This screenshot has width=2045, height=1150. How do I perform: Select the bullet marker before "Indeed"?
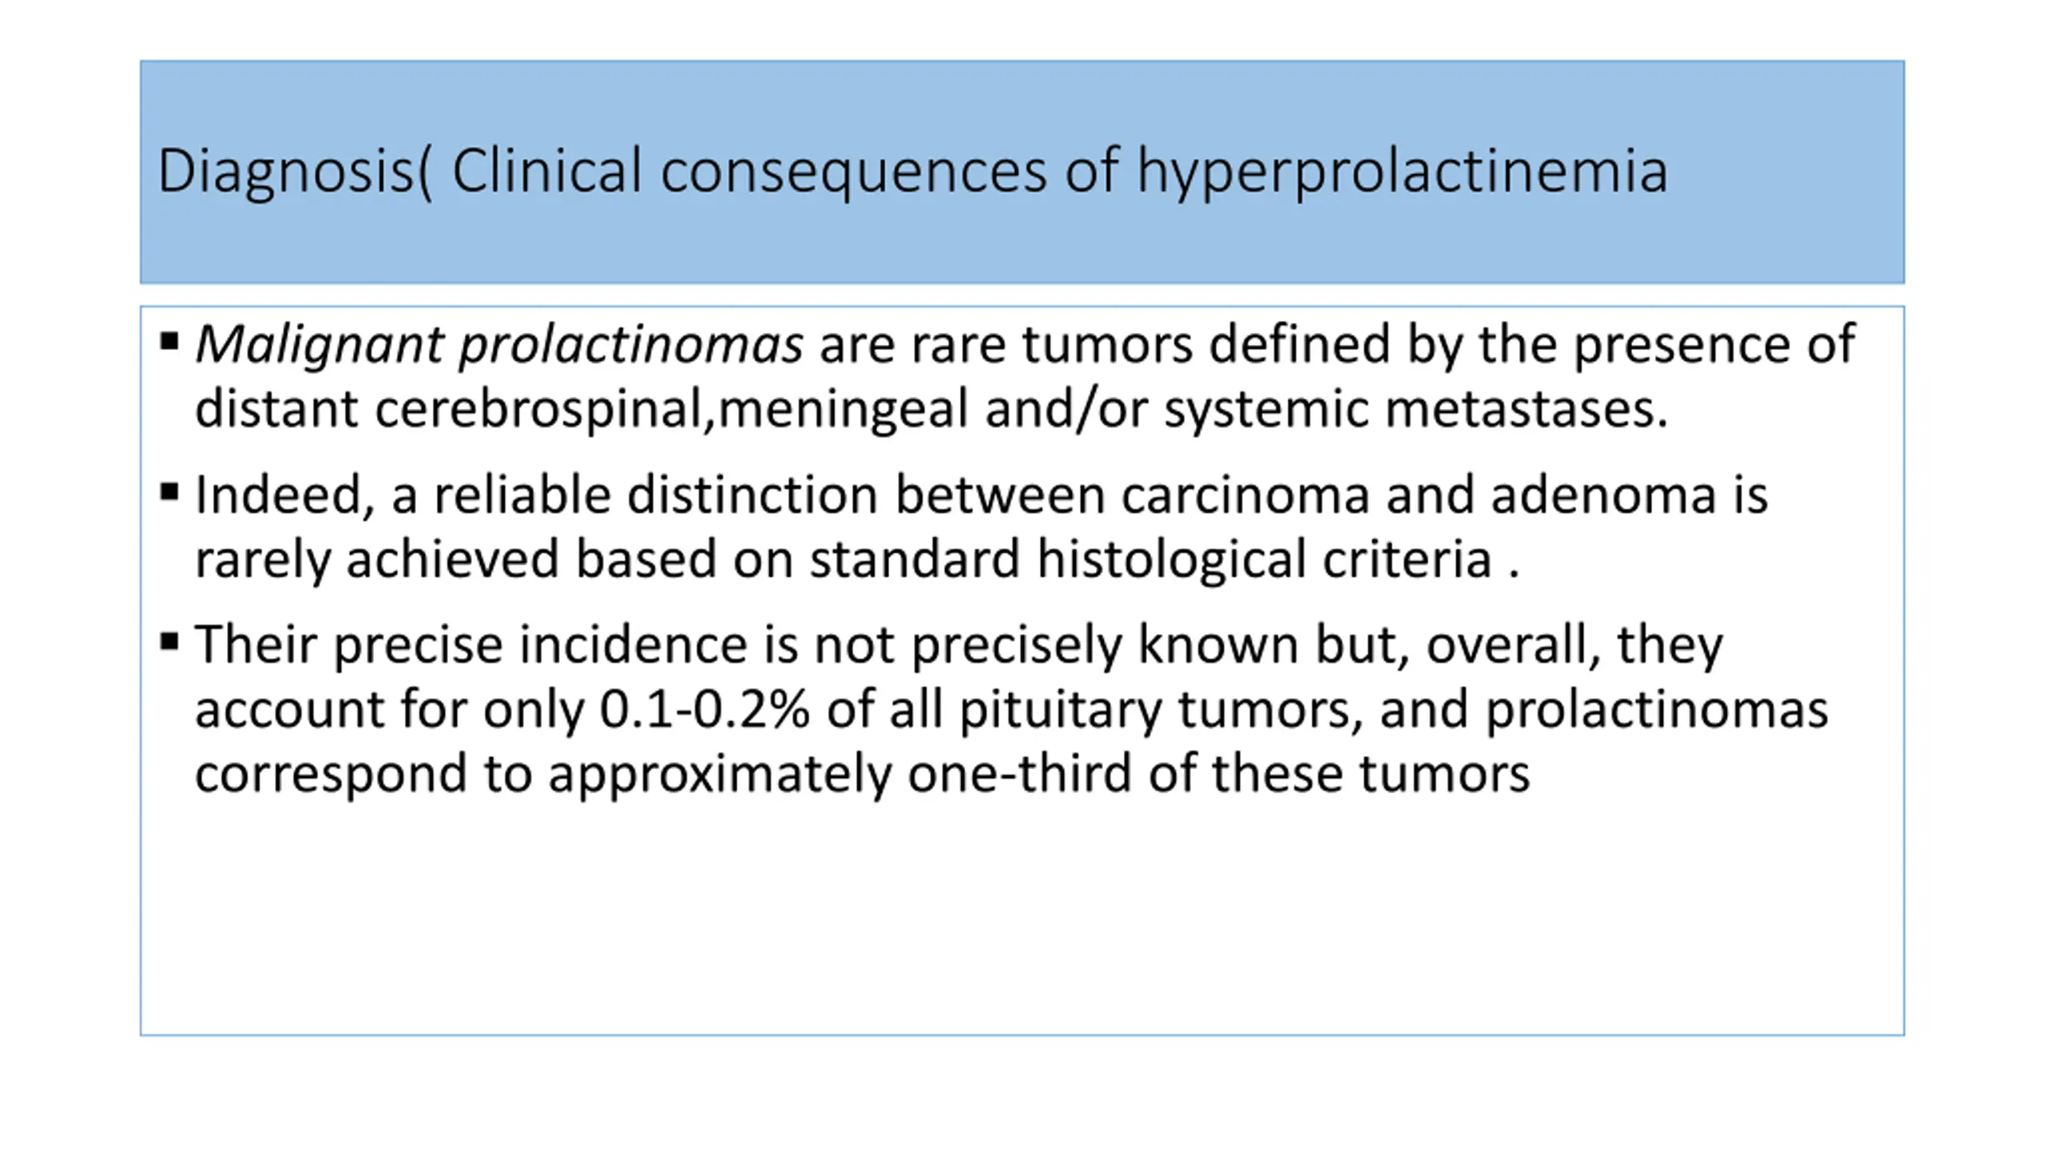(x=169, y=491)
